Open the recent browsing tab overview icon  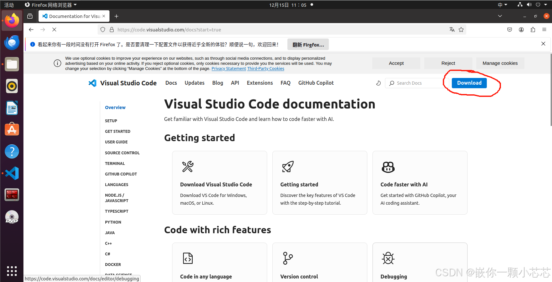click(x=30, y=16)
